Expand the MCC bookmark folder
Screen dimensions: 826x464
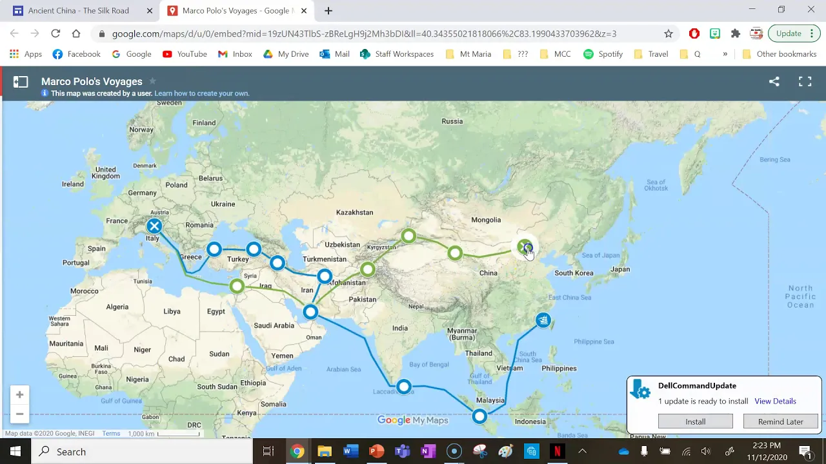point(555,54)
